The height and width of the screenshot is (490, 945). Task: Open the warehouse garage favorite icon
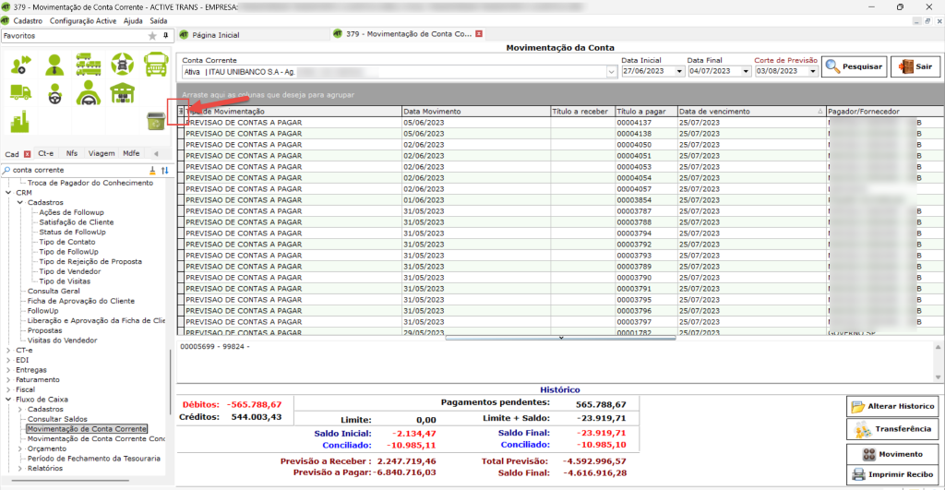[x=123, y=93]
